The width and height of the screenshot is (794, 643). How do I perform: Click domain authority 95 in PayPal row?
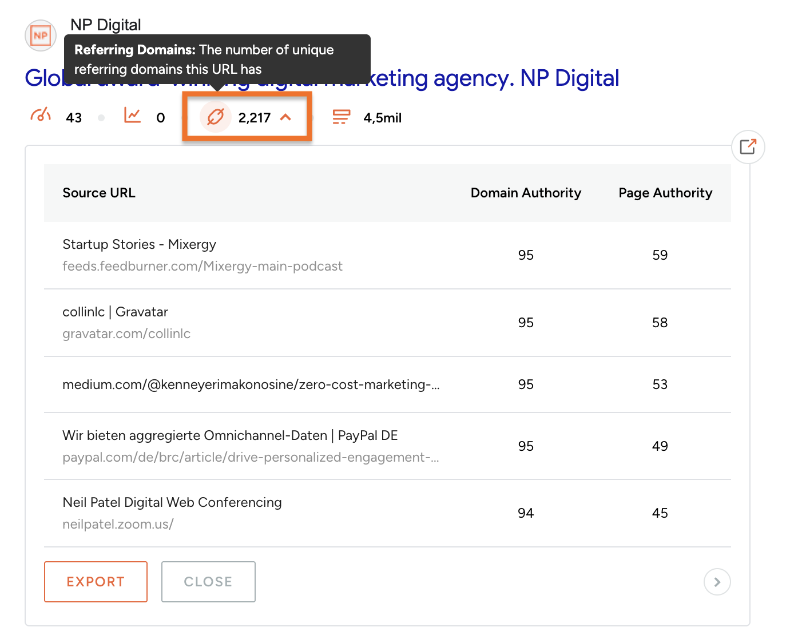526,446
